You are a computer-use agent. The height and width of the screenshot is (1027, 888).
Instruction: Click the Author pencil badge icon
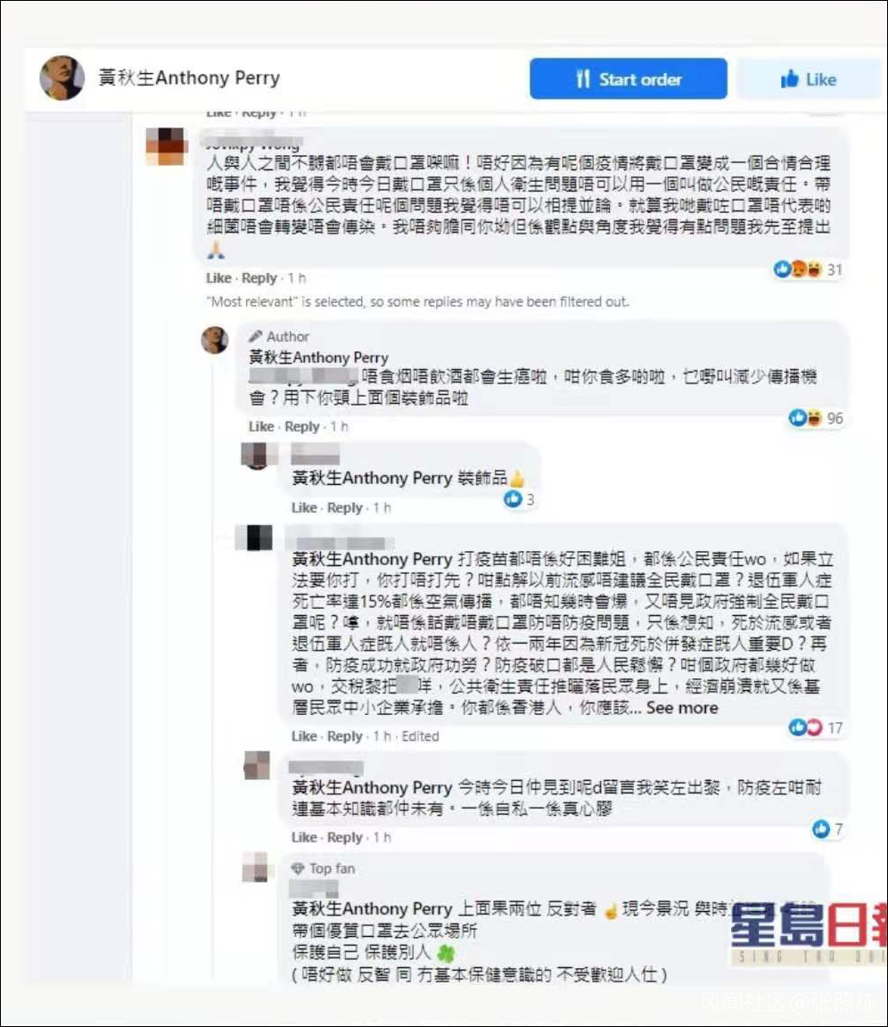[x=255, y=336]
